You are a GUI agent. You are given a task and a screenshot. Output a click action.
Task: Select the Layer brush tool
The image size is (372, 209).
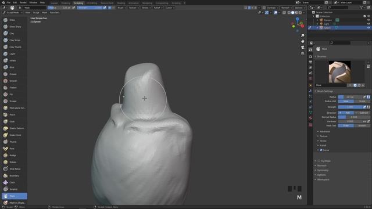(14, 54)
